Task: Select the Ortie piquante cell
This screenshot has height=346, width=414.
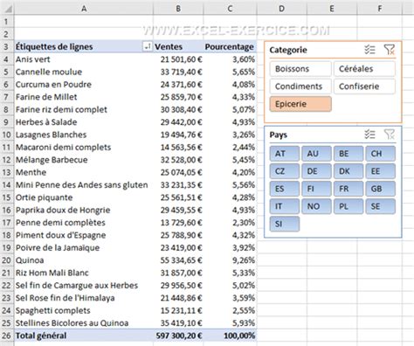Action: click(84, 197)
